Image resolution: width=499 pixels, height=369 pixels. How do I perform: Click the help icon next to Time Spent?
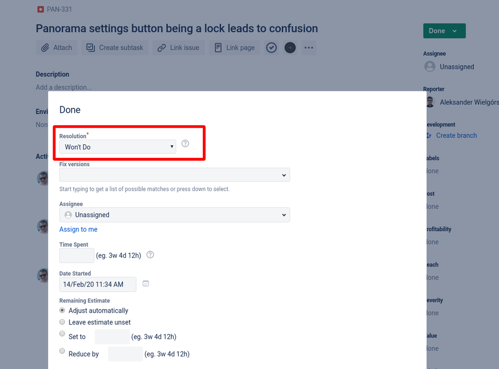(150, 255)
